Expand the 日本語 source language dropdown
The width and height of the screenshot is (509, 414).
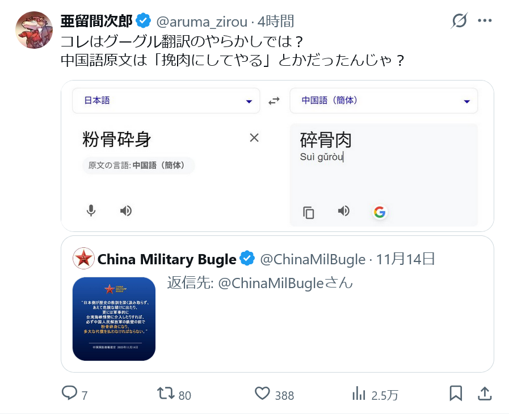[166, 100]
